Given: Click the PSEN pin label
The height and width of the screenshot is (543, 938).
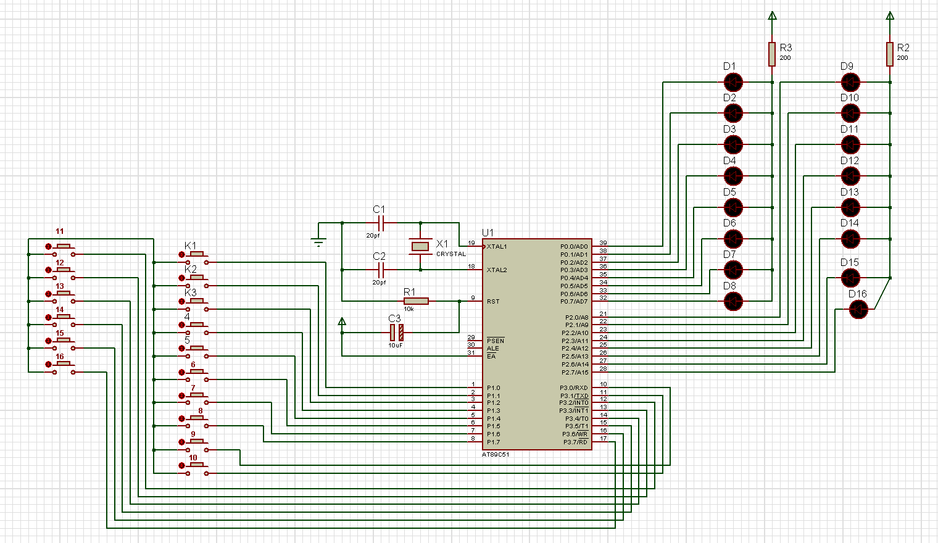Looking at the screenshot, I should click(x=496, y=341).
